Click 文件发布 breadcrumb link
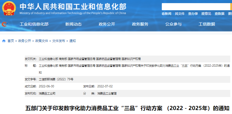 (58, 41)
